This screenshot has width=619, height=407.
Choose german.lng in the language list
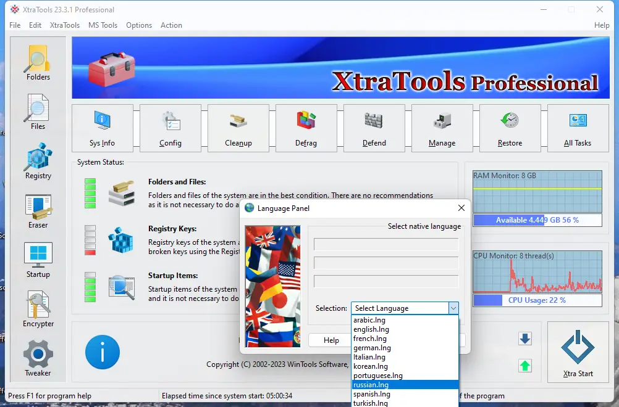[x=373, y=347]
